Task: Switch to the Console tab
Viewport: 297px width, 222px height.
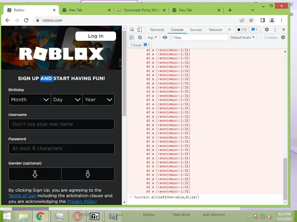Action: point(177,30)
